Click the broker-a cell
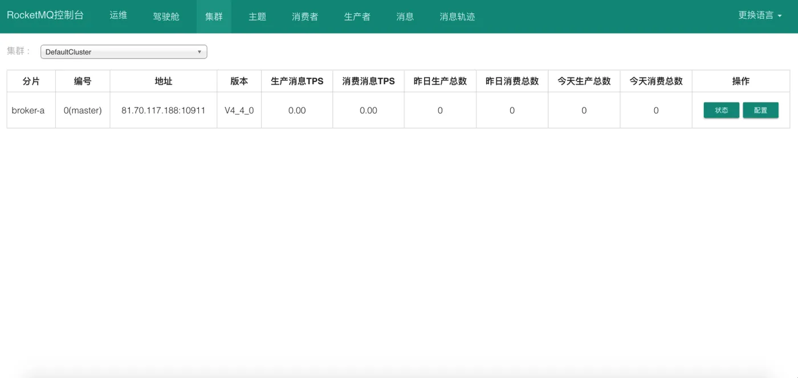The image size is (798, 378). pos(31,110)
